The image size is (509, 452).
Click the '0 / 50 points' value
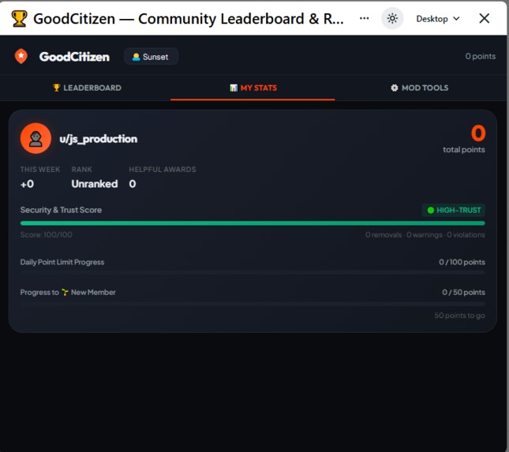(x=463, y=293)
